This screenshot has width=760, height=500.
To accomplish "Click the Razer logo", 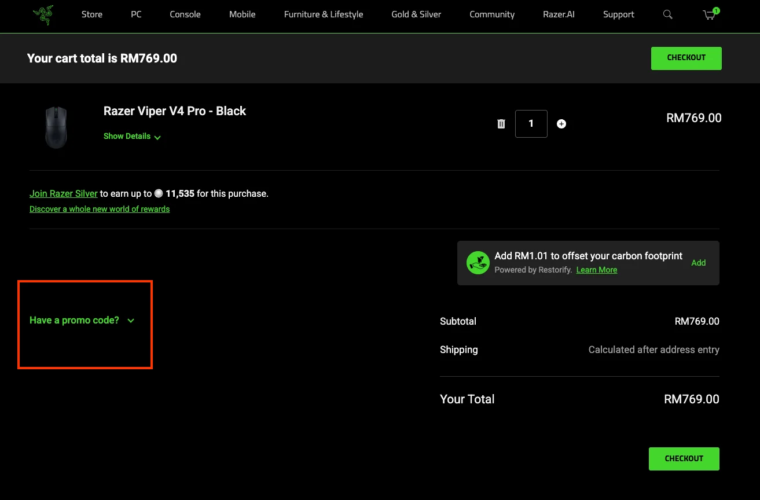I will pyautogui.click(x=43, y=14).
